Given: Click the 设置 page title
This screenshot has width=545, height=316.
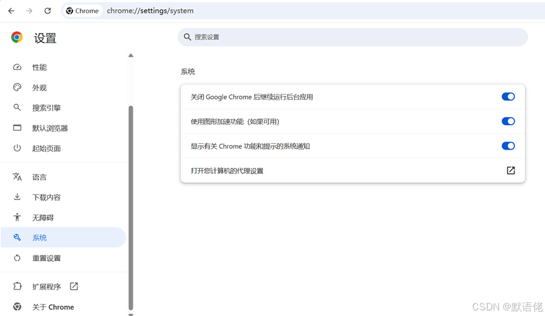Looking at the screenshot, I should [45, 38].
